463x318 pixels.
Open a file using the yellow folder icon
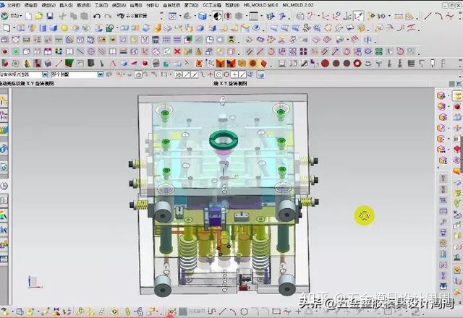coord(38,16)
